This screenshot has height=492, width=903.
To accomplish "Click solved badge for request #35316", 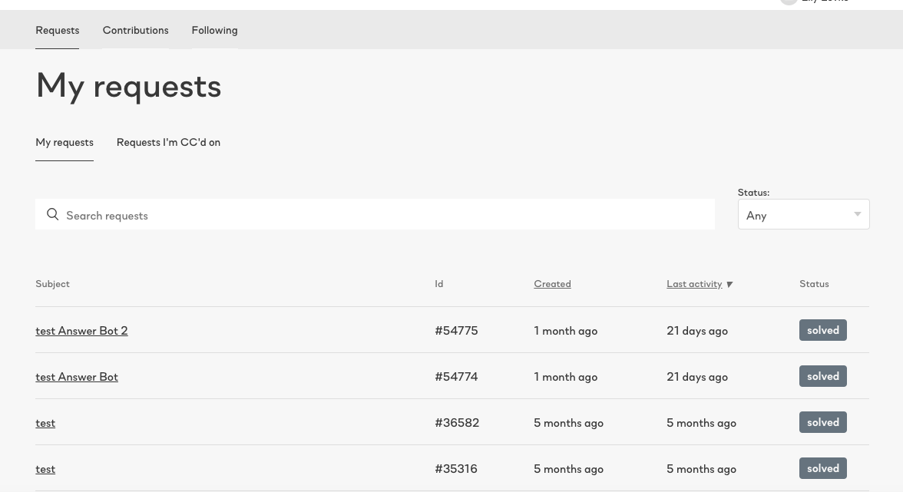I will (823, 468).
